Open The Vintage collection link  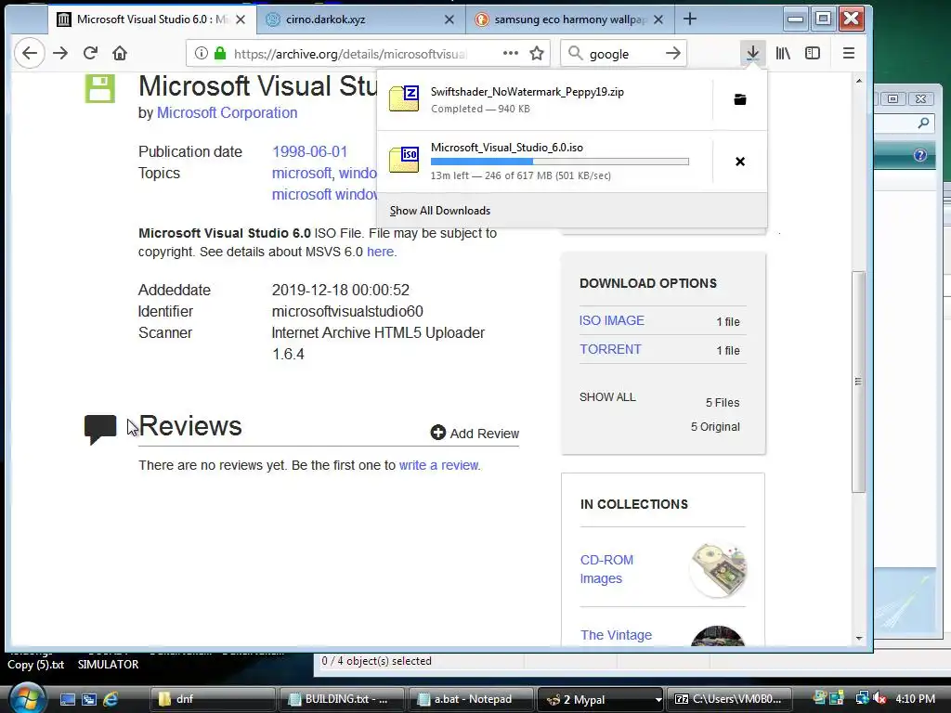tap(616, 635)
